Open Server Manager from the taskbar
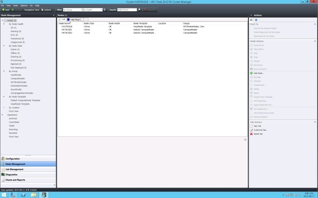The image size is (318, 198). (x=13, y=195)
